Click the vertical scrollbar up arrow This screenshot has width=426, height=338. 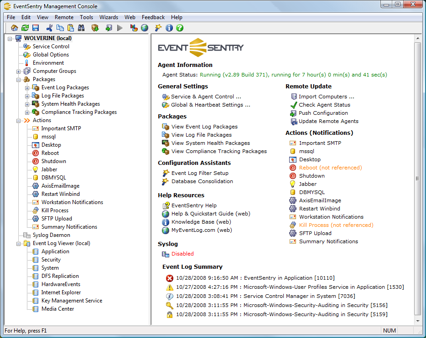(418, 39)
